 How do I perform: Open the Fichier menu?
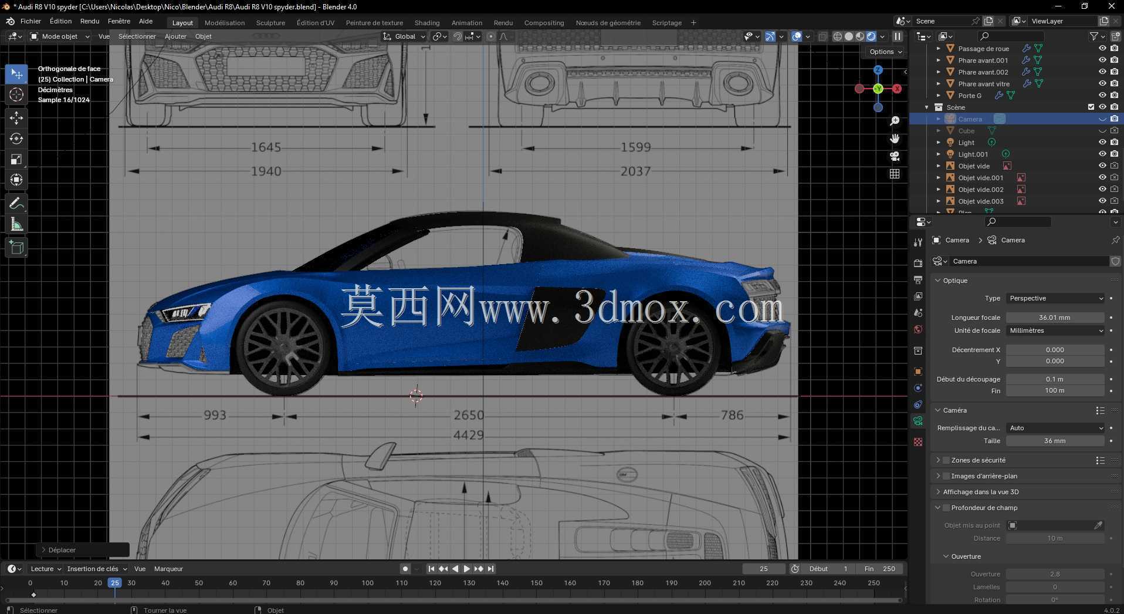(x=31, y=21)
